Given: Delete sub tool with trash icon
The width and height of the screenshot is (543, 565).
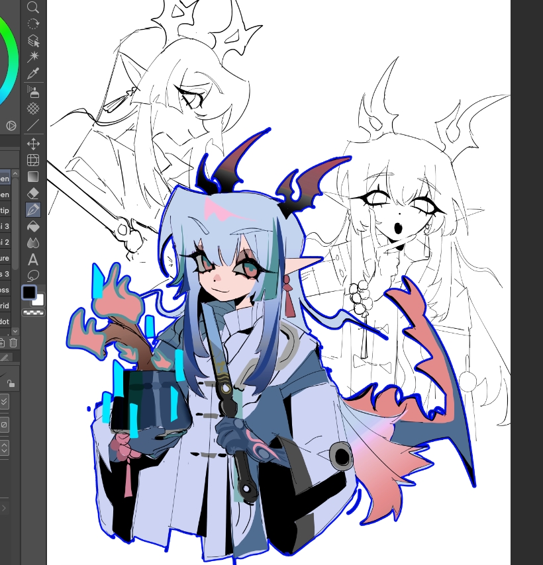Looking at the screenshot, I should coord(13,342).
